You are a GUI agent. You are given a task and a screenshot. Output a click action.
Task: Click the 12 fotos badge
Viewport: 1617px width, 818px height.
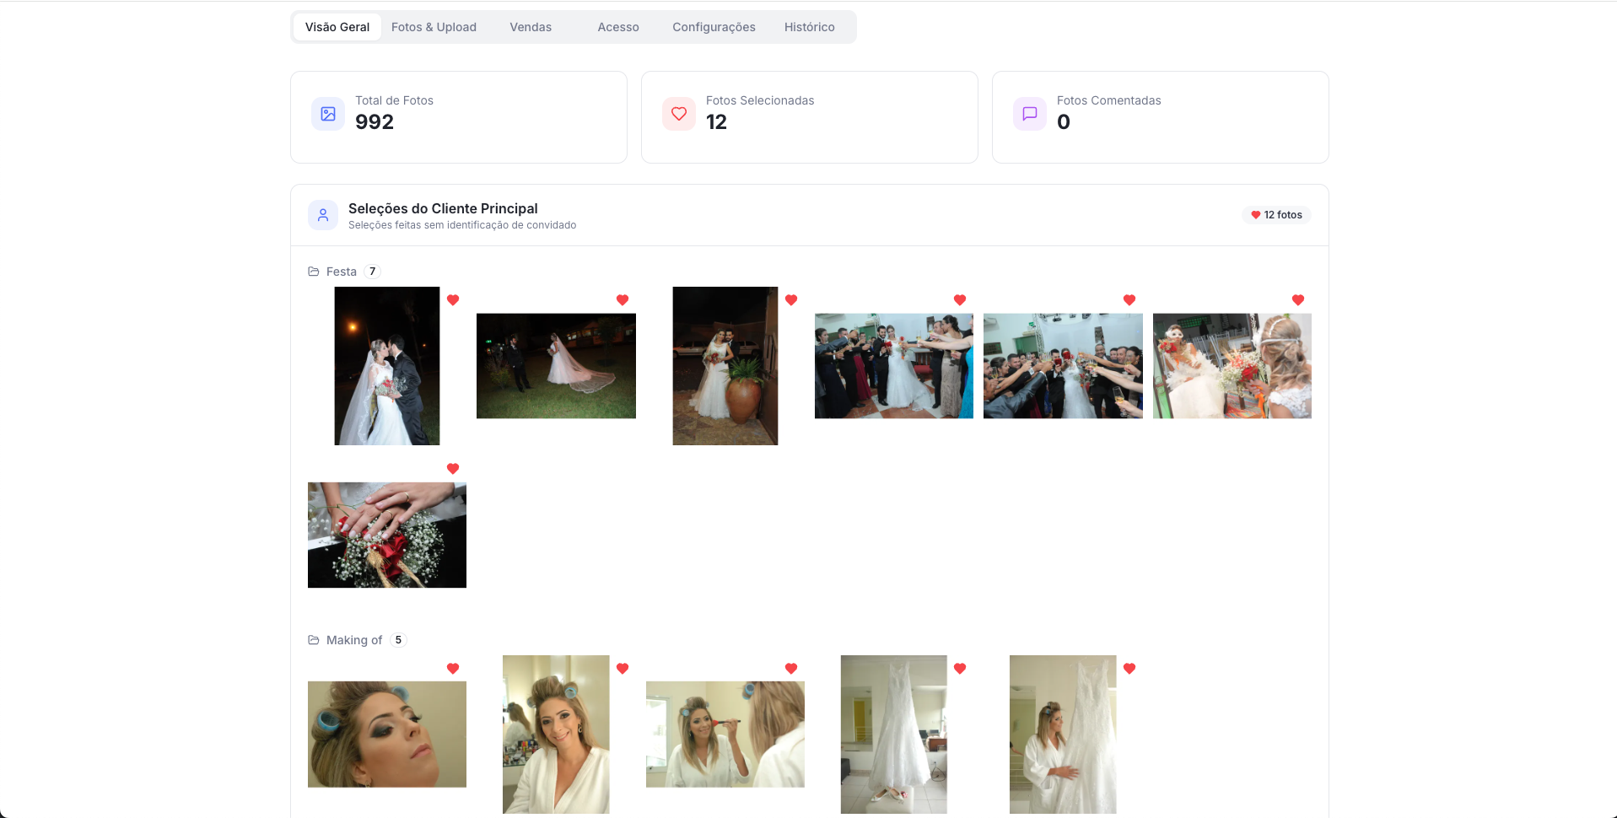click(1276, 215)
